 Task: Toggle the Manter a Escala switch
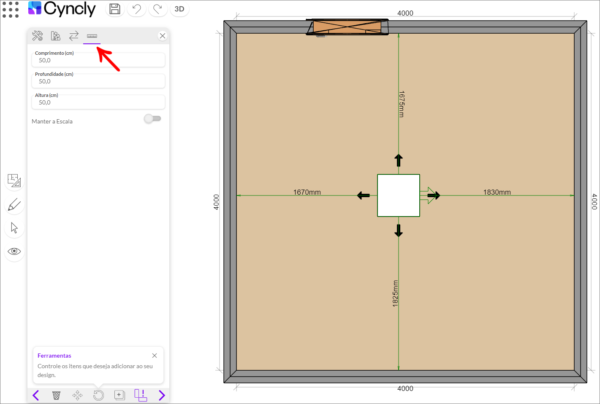[152, 118]
